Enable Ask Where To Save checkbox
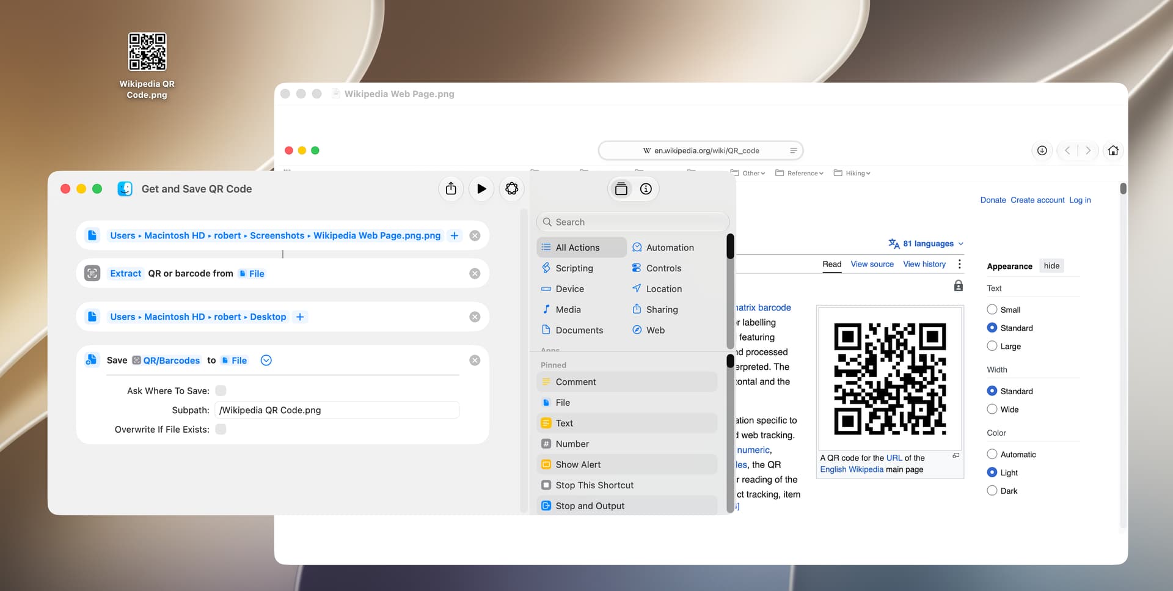The image size is (1173, 591). coord(221,391)
